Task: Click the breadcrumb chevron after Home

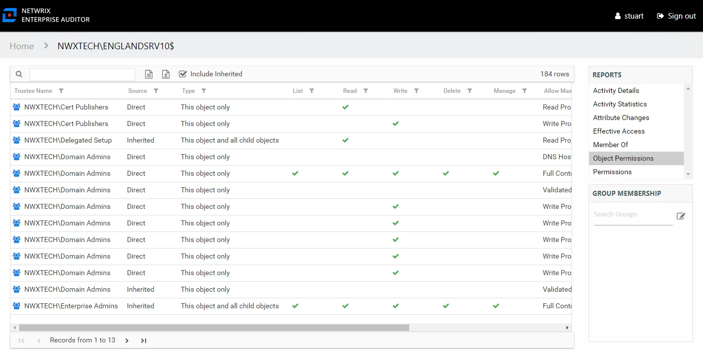Action: (46, 46)
